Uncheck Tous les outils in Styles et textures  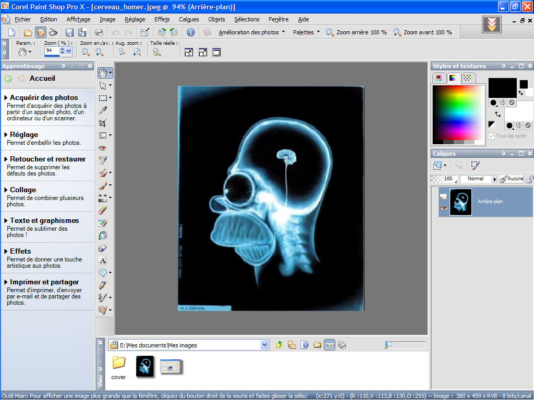(491, 136)
